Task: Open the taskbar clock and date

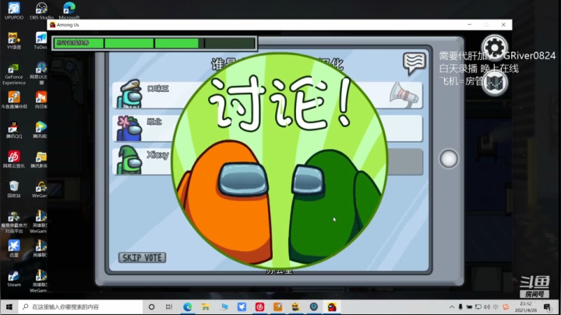Action: point(526,307)
